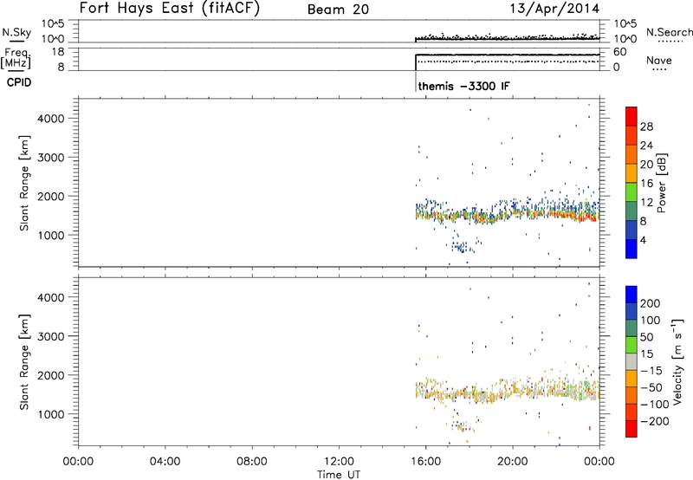693x480 pixels.
Task: Pick the red bottom segment of velocity colorbar
Action: click(x=631, y=429)
